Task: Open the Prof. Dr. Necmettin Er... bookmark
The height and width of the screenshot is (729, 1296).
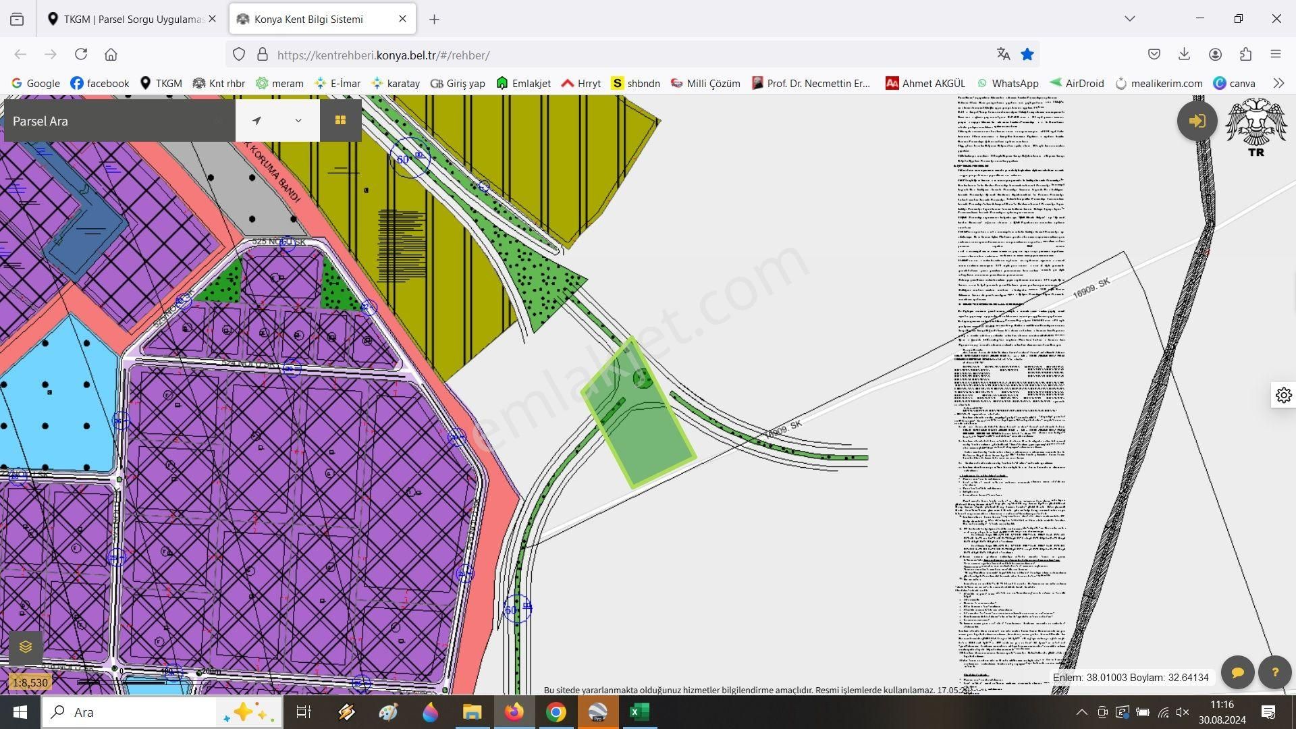Action: [x=811, y=83]
